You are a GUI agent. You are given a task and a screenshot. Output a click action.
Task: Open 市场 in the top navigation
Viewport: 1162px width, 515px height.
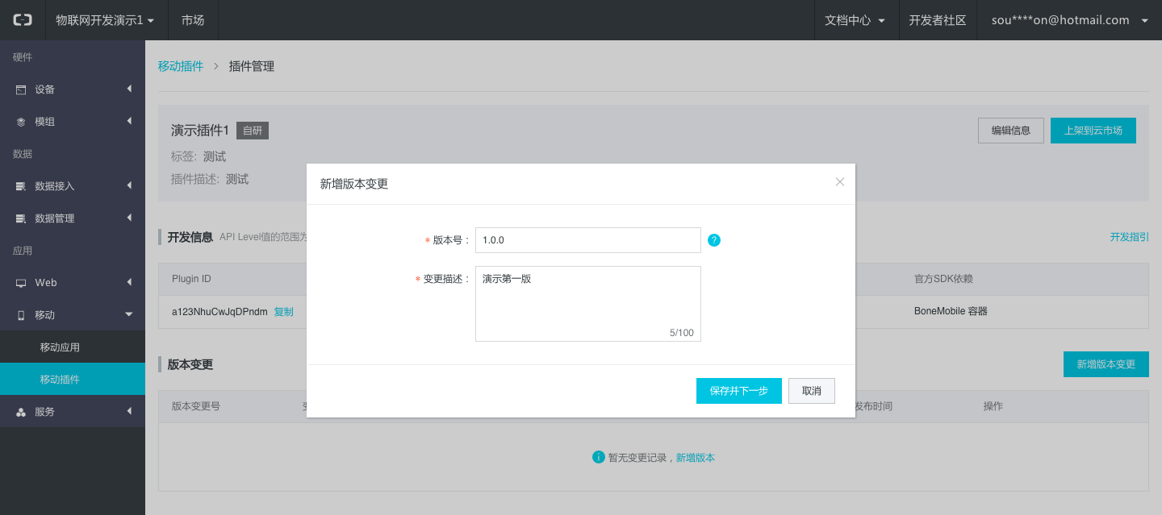[x=193, y=20]
